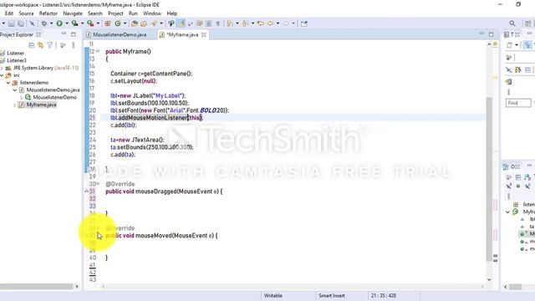Click the Previous Annotation icon
Image resolution: width=535 pixels, height=301 pixels.
(245, 23)
